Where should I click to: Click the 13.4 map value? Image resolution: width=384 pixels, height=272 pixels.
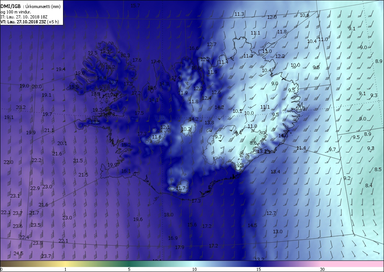pyautogui.click(x=275, y=172)
